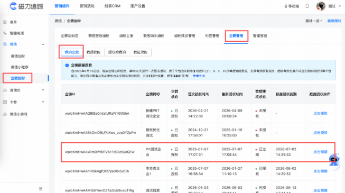Expand the 咨询页 sidebar section chevron

(x=43, y=90)
